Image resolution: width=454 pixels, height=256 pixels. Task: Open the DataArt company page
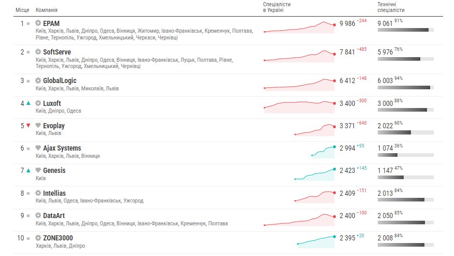(x=54, y=215)
